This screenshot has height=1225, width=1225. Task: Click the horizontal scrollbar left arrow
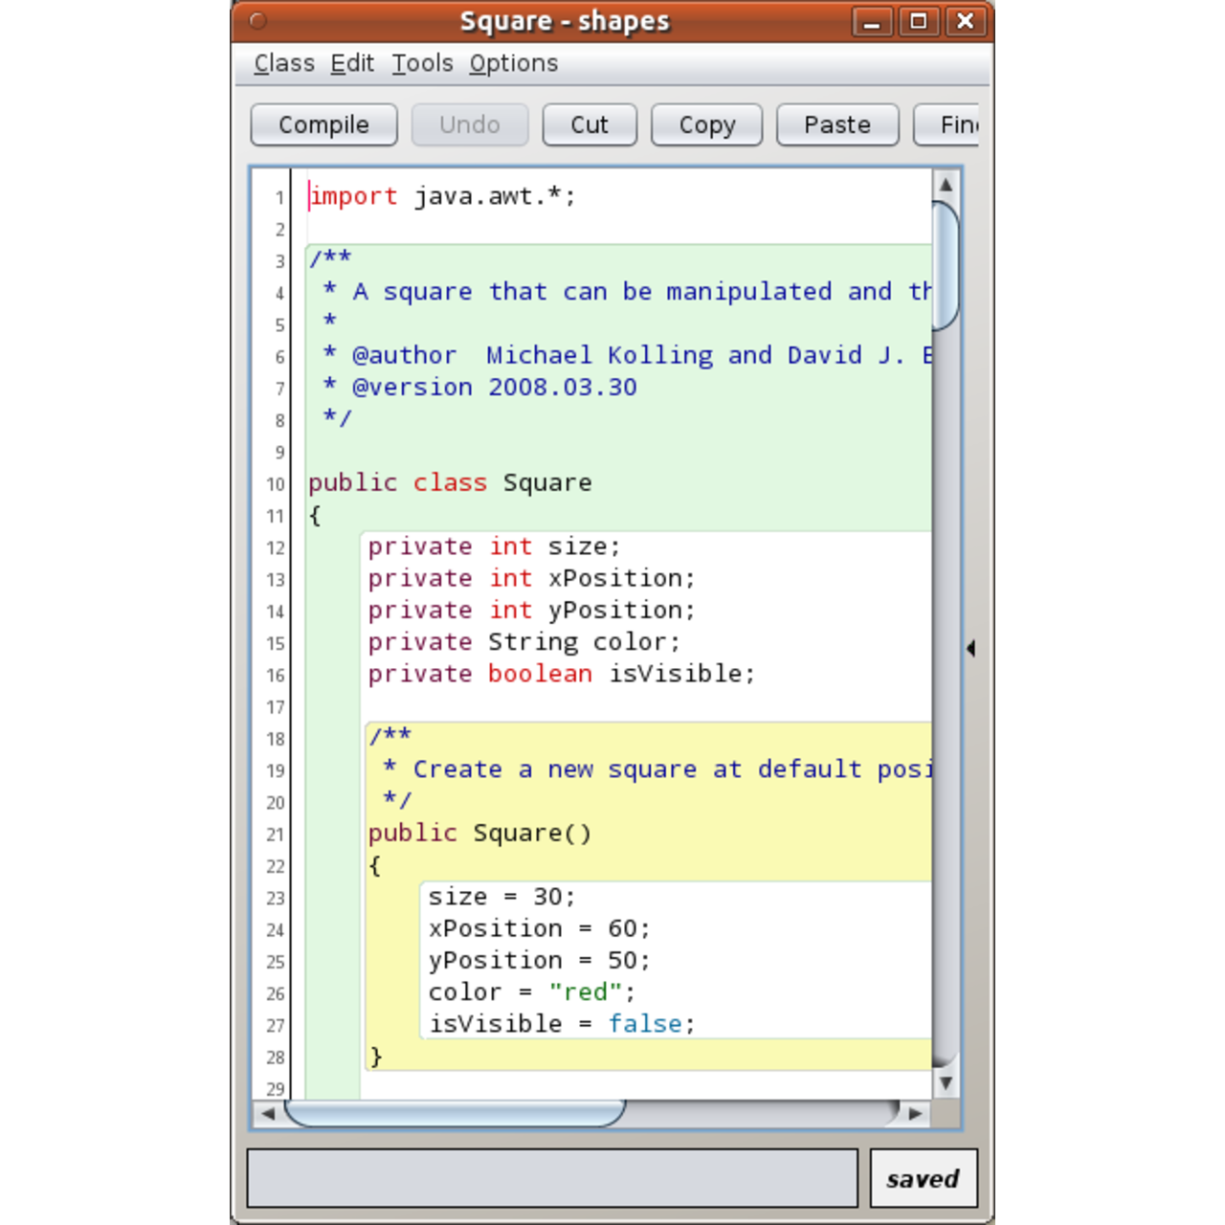268,1113
